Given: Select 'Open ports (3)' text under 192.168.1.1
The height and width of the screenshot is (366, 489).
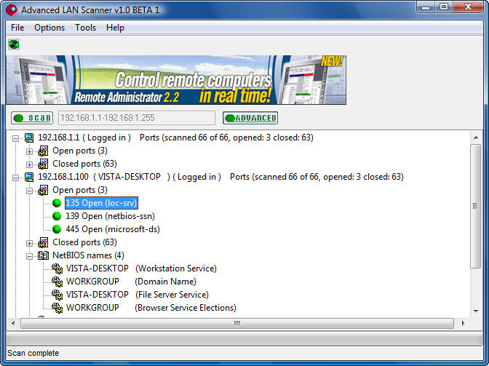Looking at the screenshot, I should [80, 151].
